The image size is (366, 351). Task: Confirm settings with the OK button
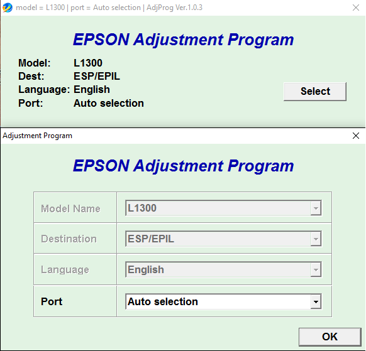pyautogui.click(x=330, y=337)
